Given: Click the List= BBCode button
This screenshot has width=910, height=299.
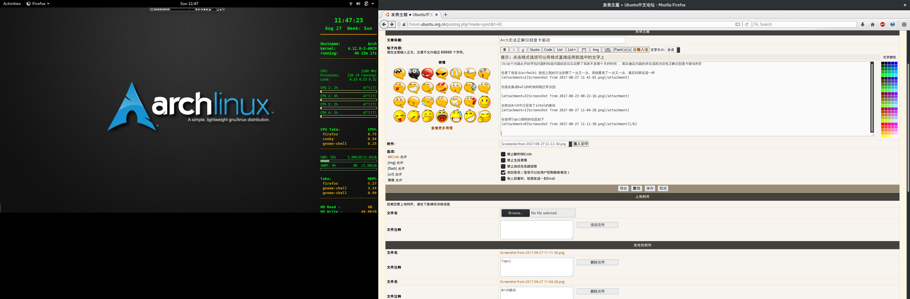Looking at the screenshot, I should pos(572,50).
